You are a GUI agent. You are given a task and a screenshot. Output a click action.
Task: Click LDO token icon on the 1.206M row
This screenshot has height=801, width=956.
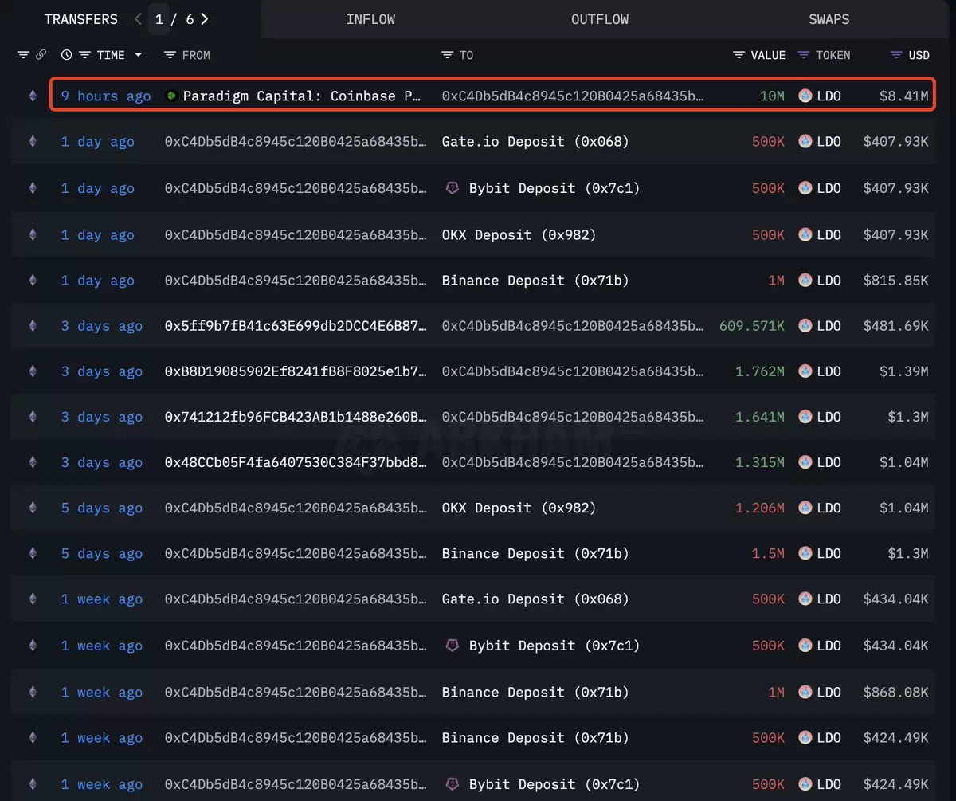pyautogui.click(x=805, y=508)
